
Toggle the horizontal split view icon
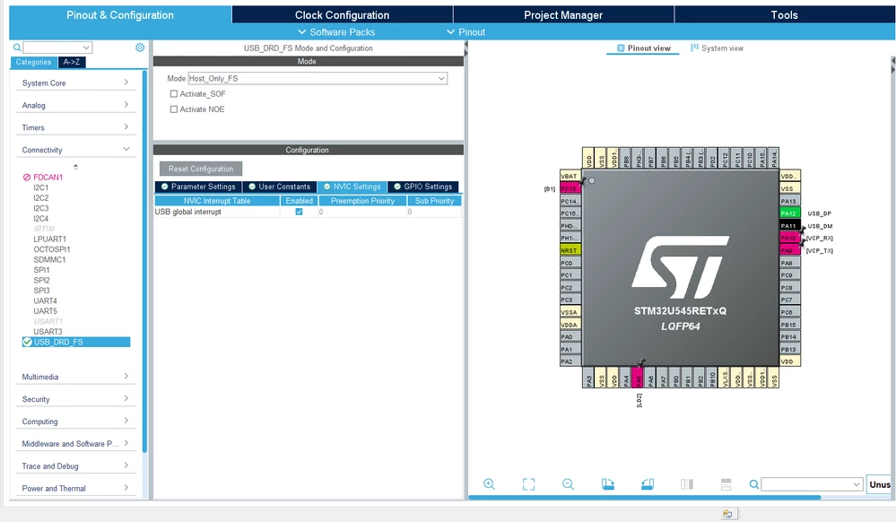coord(726,484)
